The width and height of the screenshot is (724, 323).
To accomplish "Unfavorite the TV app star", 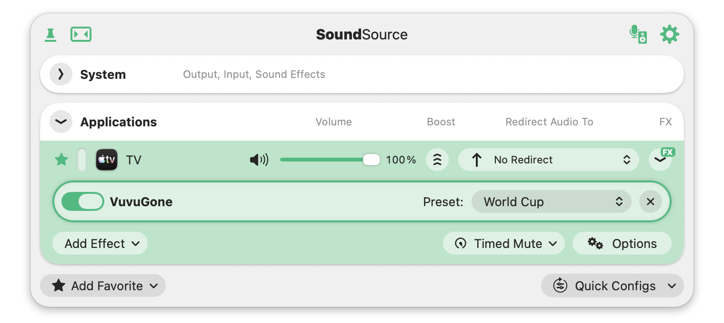I will point(61,160).
